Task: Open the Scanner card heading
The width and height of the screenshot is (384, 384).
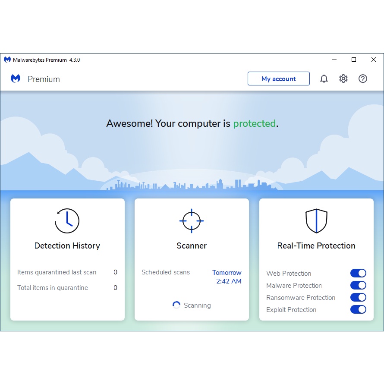Action: [x=192, y=246]
